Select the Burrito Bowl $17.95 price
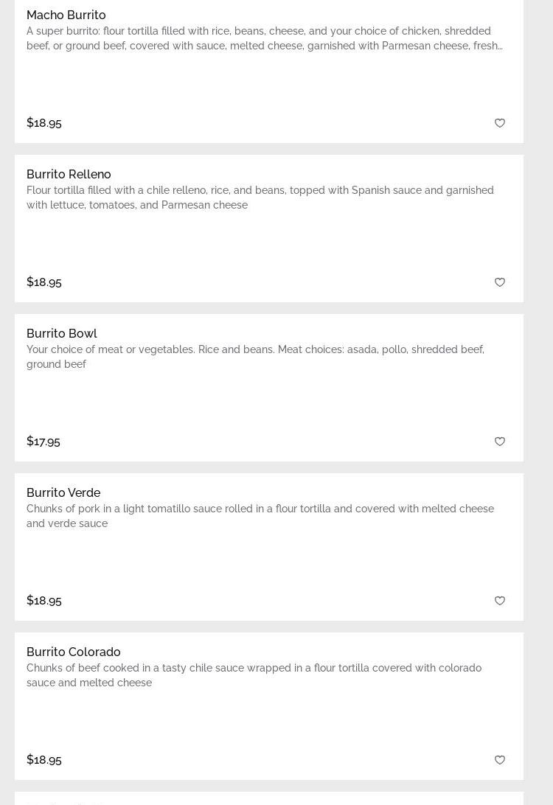 tap(44, 441)
